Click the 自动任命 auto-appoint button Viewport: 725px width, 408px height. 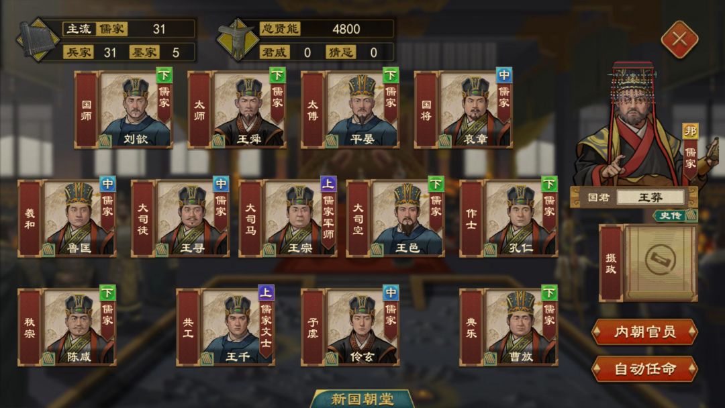click(x=644, y=369)
